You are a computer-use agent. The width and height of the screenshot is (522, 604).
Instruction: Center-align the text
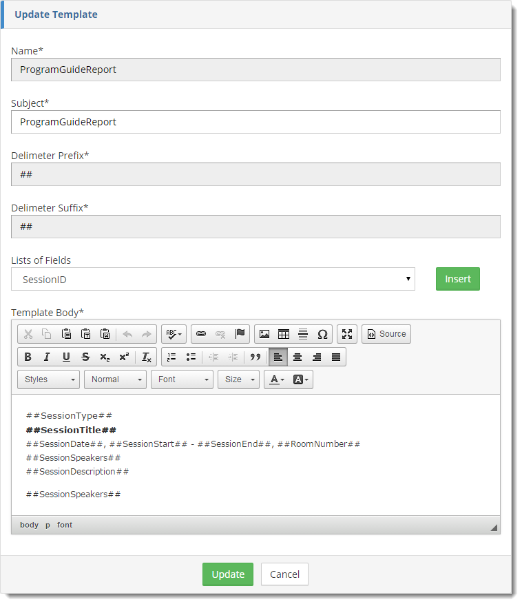click(x=297, y=357)
